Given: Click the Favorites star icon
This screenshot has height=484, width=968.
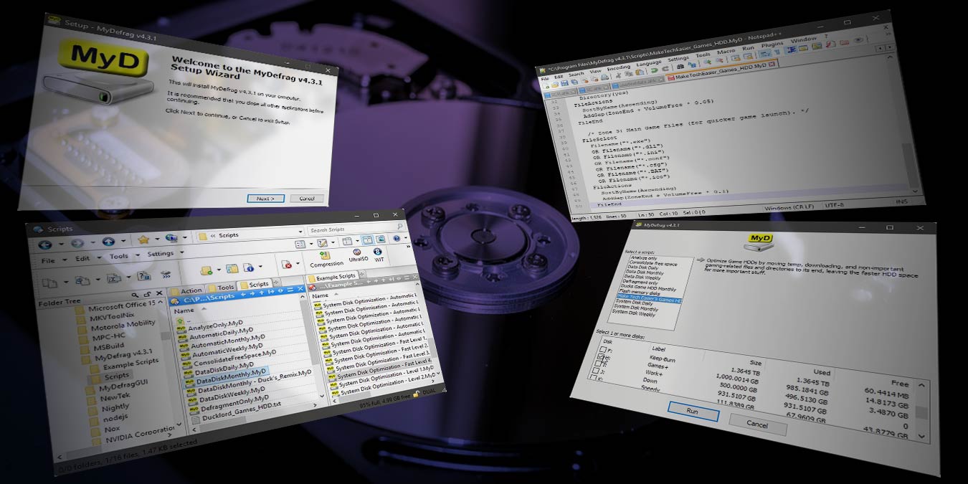Looking at the screenshot, I should [x=143, y=239].
